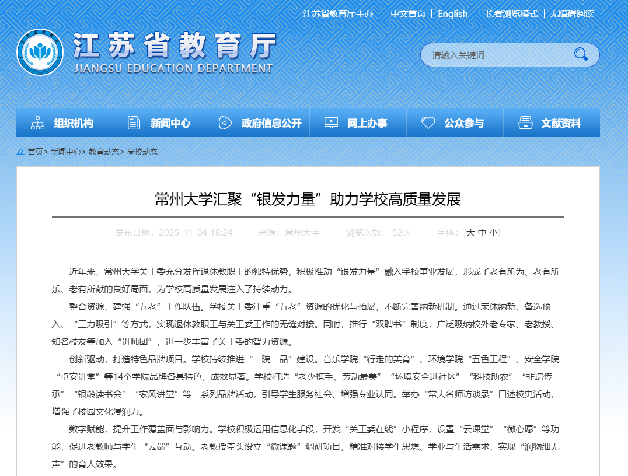Click the 组织机构 org-chart icon
Image resolution: width=628 pixels, height=476 pixels.
click(x=38, y=123)
